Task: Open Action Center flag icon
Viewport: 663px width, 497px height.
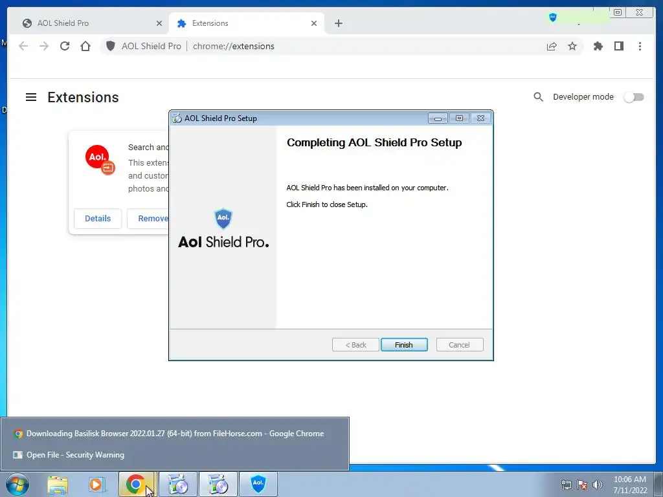Action: [582, 485]
